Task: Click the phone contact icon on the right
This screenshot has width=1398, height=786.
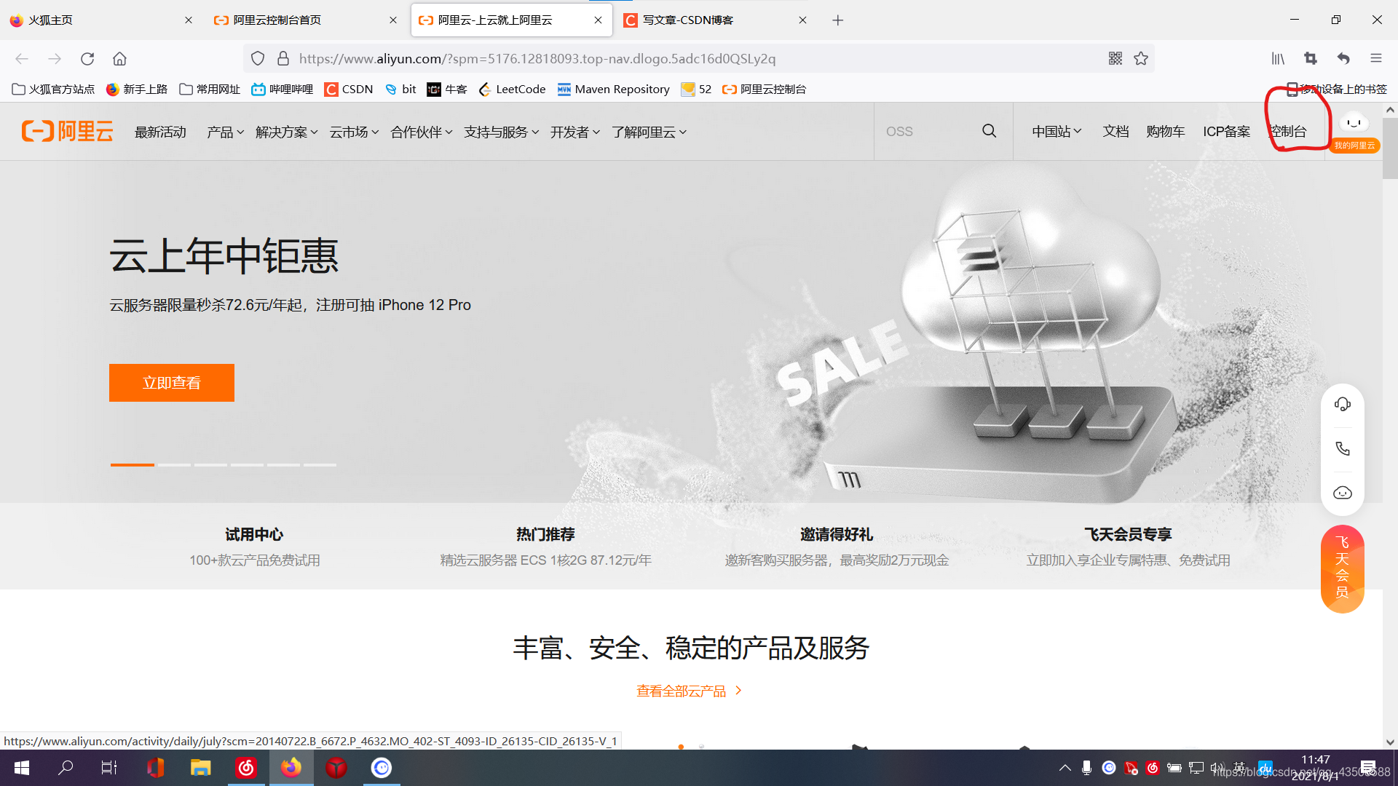Action: pos(1342,448)
